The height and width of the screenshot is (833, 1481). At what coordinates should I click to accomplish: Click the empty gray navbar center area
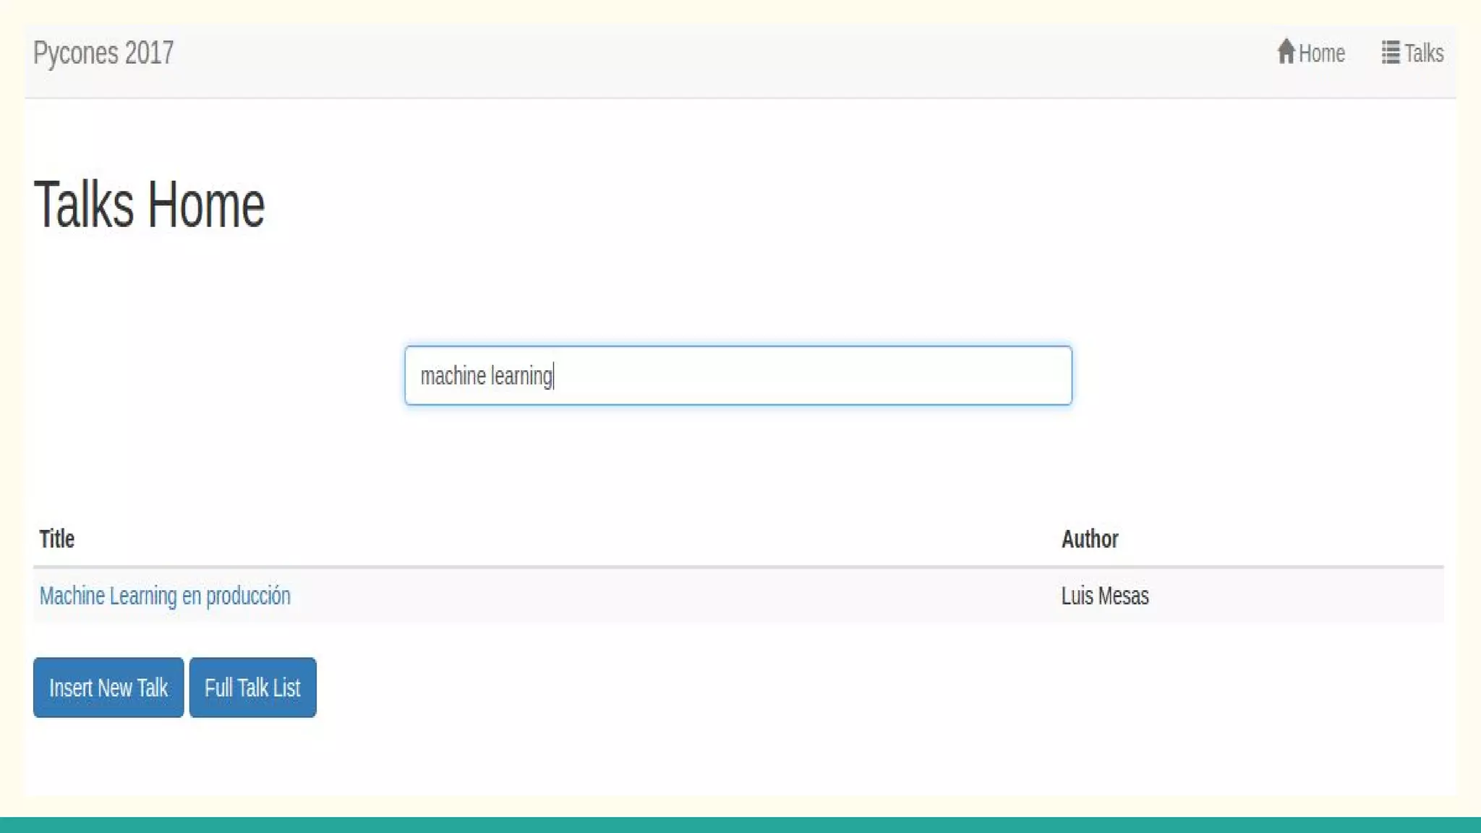[x=723, y=61]
